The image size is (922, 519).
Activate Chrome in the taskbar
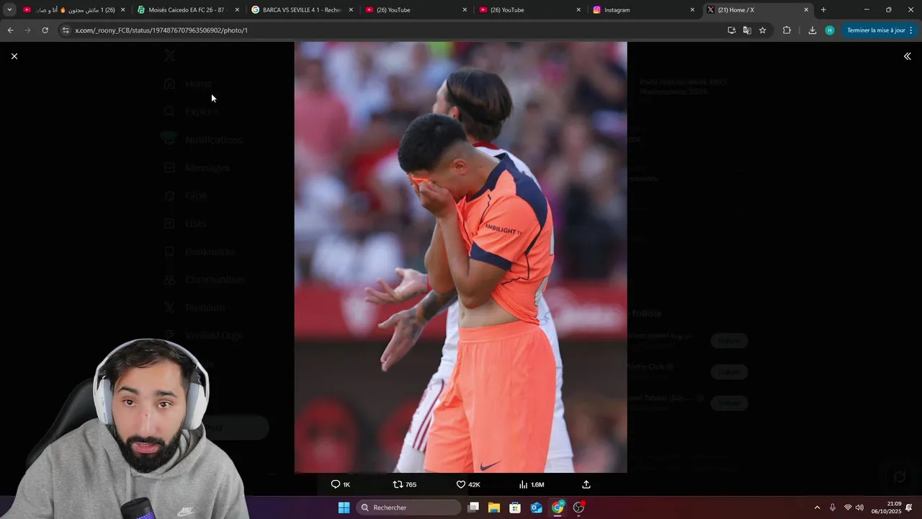[558, 507]
